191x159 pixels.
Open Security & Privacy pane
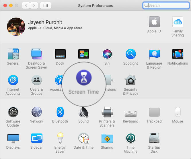point(130,80)
